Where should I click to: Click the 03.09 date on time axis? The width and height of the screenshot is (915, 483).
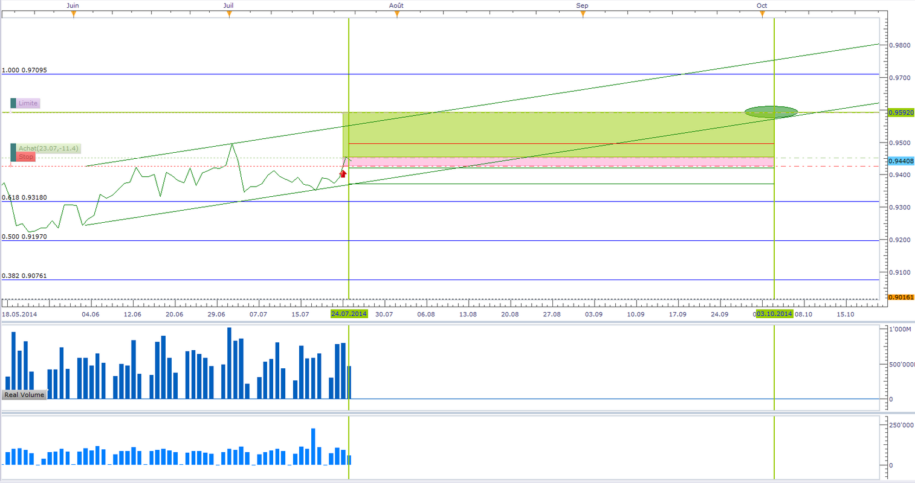593,314
